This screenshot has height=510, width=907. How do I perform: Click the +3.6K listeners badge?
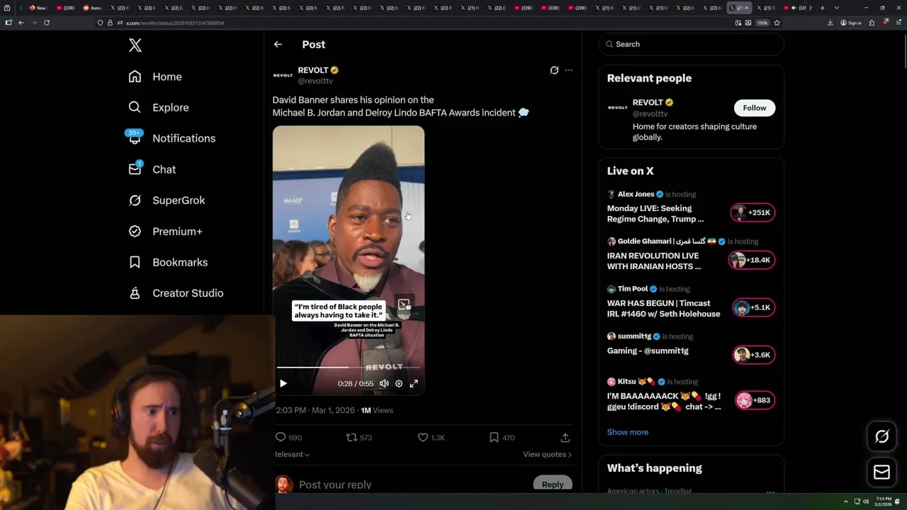(754, 355)
